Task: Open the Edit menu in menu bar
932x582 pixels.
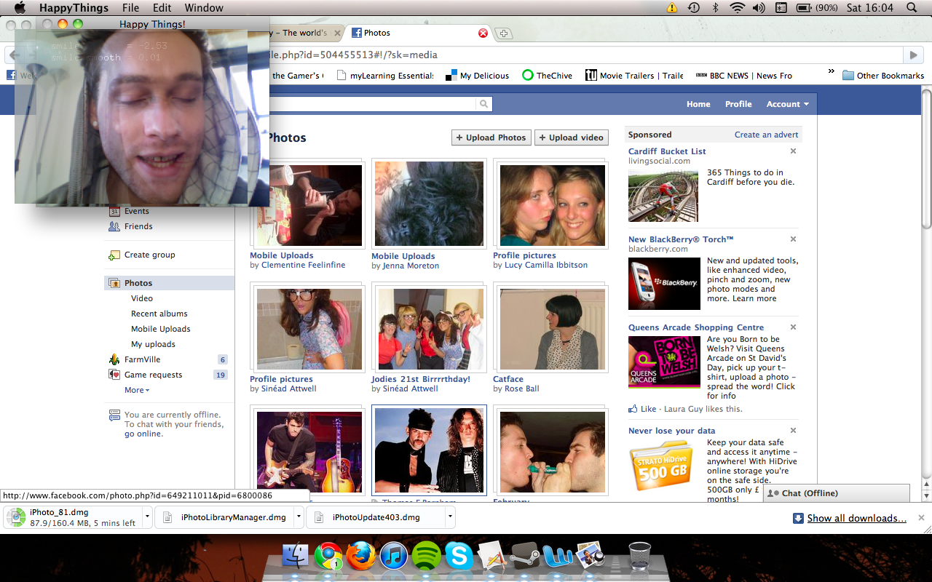Action: (162, 8)
